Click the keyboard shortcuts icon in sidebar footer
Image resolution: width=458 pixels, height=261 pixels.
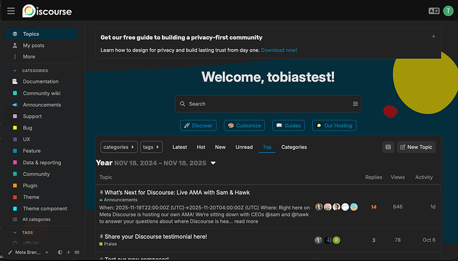click(77, 252)
